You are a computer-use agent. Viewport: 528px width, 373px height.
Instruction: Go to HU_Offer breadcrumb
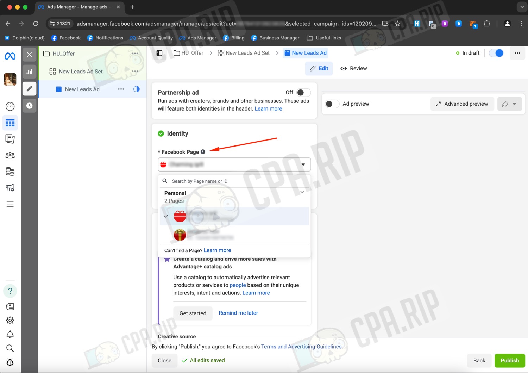[x=189, y=53]
